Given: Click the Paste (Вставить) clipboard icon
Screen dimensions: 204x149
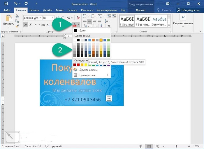Looking at the screenshot, I should pyautogui.click(x=8, y=19).
